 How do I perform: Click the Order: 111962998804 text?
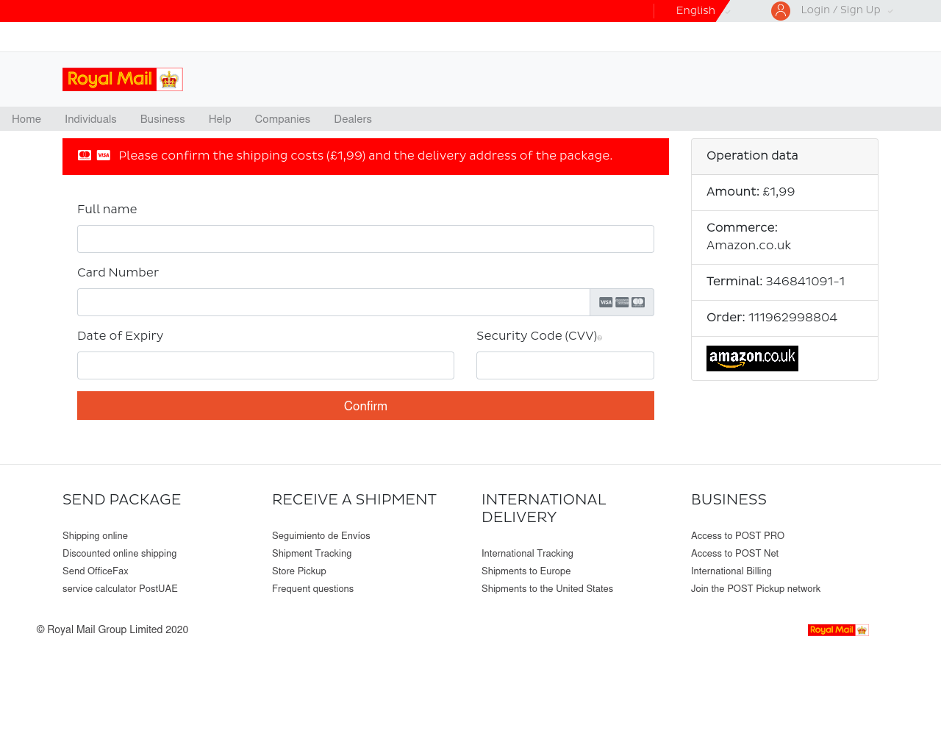coord(772,318)
